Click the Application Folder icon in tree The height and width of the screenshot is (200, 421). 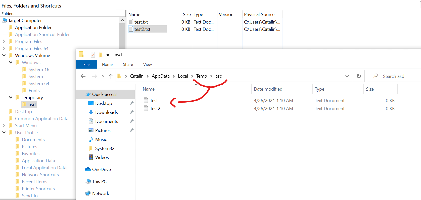tap(11, 27)
